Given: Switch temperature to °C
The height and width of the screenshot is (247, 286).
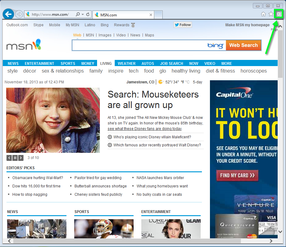Looking at the screenshot, I should click(x=187, y=82).
